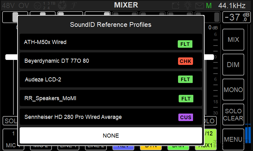
Task: Click the XLR input connector icon
Action: (x=37, y=6)
